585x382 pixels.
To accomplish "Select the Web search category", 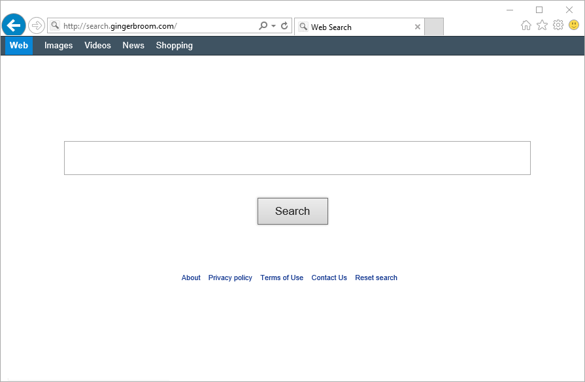I will click(x=19, y=46).
